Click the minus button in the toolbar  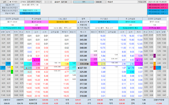(48, 2)
